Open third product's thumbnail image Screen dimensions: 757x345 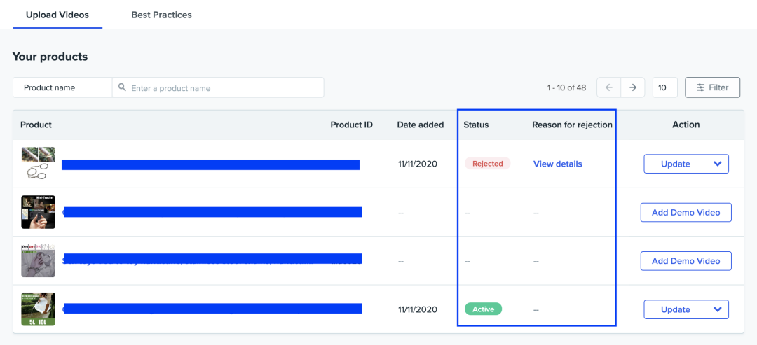(38, 260)
